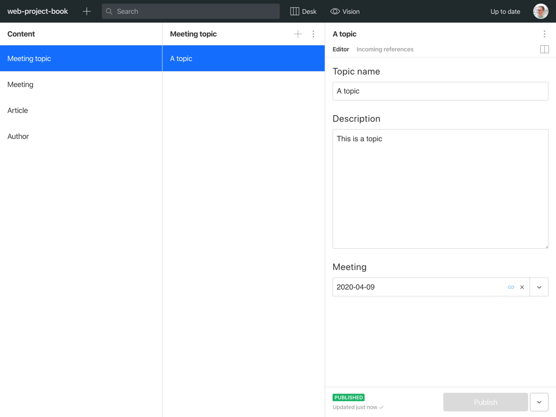Click the magnifier icon in the search bar
556x417 pixels.
click(109, 12)
